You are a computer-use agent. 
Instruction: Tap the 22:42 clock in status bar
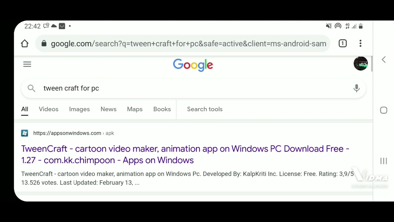(x=32, y=26)
